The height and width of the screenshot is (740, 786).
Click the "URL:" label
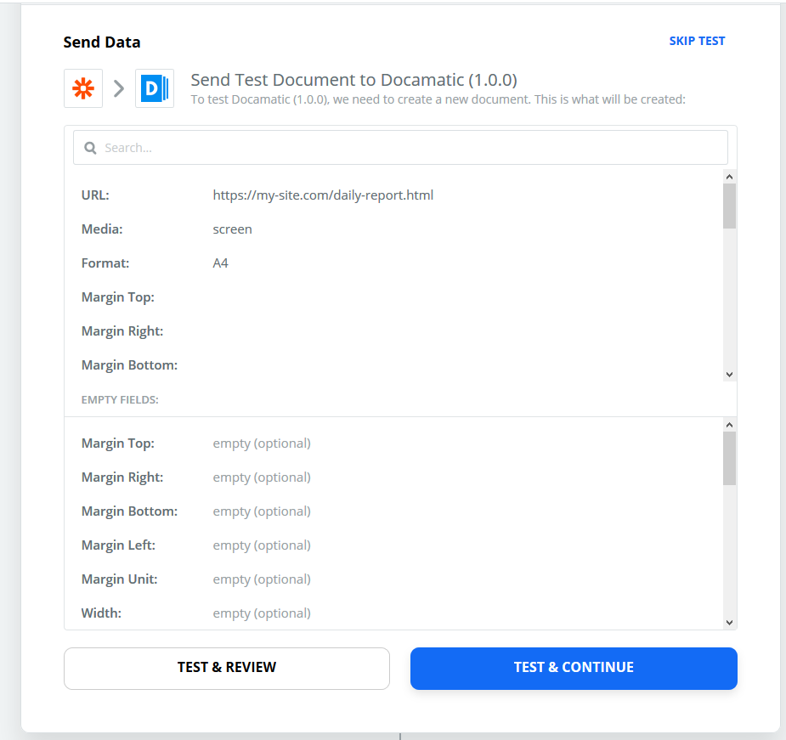(95, 195)
